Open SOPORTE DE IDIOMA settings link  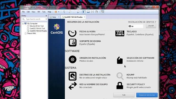tap(90, 41)
